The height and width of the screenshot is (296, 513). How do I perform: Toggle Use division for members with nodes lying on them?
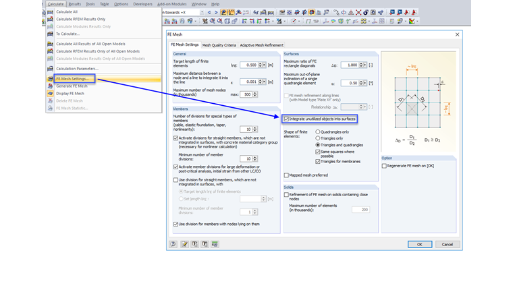[x=175, y=224]
